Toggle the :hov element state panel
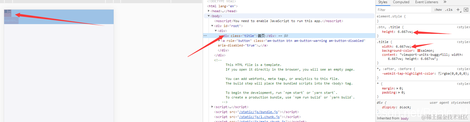 [438, 10]
